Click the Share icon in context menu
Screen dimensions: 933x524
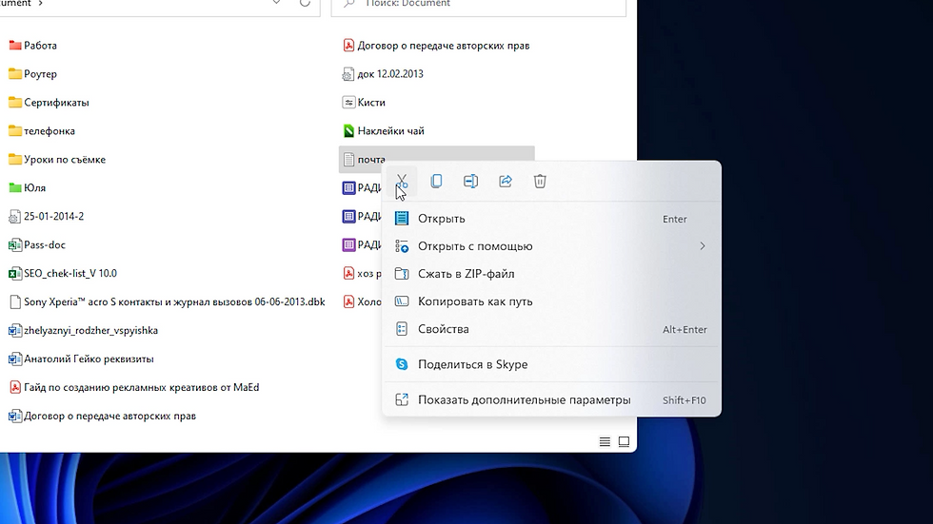click(506, 181)
